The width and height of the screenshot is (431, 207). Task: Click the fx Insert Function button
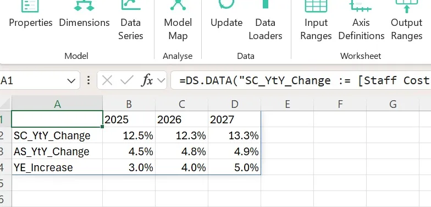(x=147, y=80)
